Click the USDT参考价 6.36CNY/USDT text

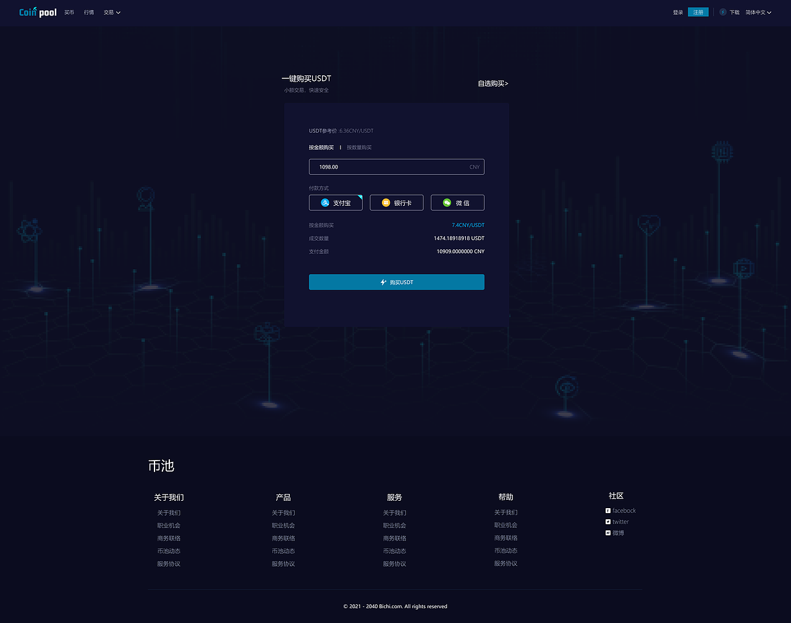(x=341, y=131)
